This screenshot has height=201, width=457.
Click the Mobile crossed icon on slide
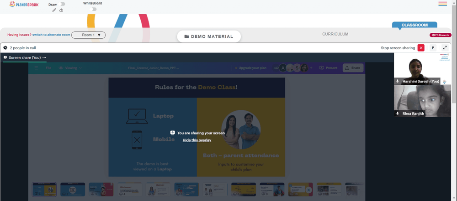(137, 140)
